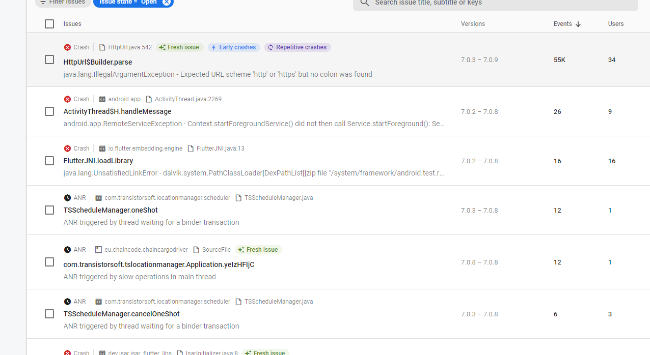Check the checkbox for HttpUrl$Builder.parse issue
The height and width of the screenshot is (355, 650).
(49, 60)
